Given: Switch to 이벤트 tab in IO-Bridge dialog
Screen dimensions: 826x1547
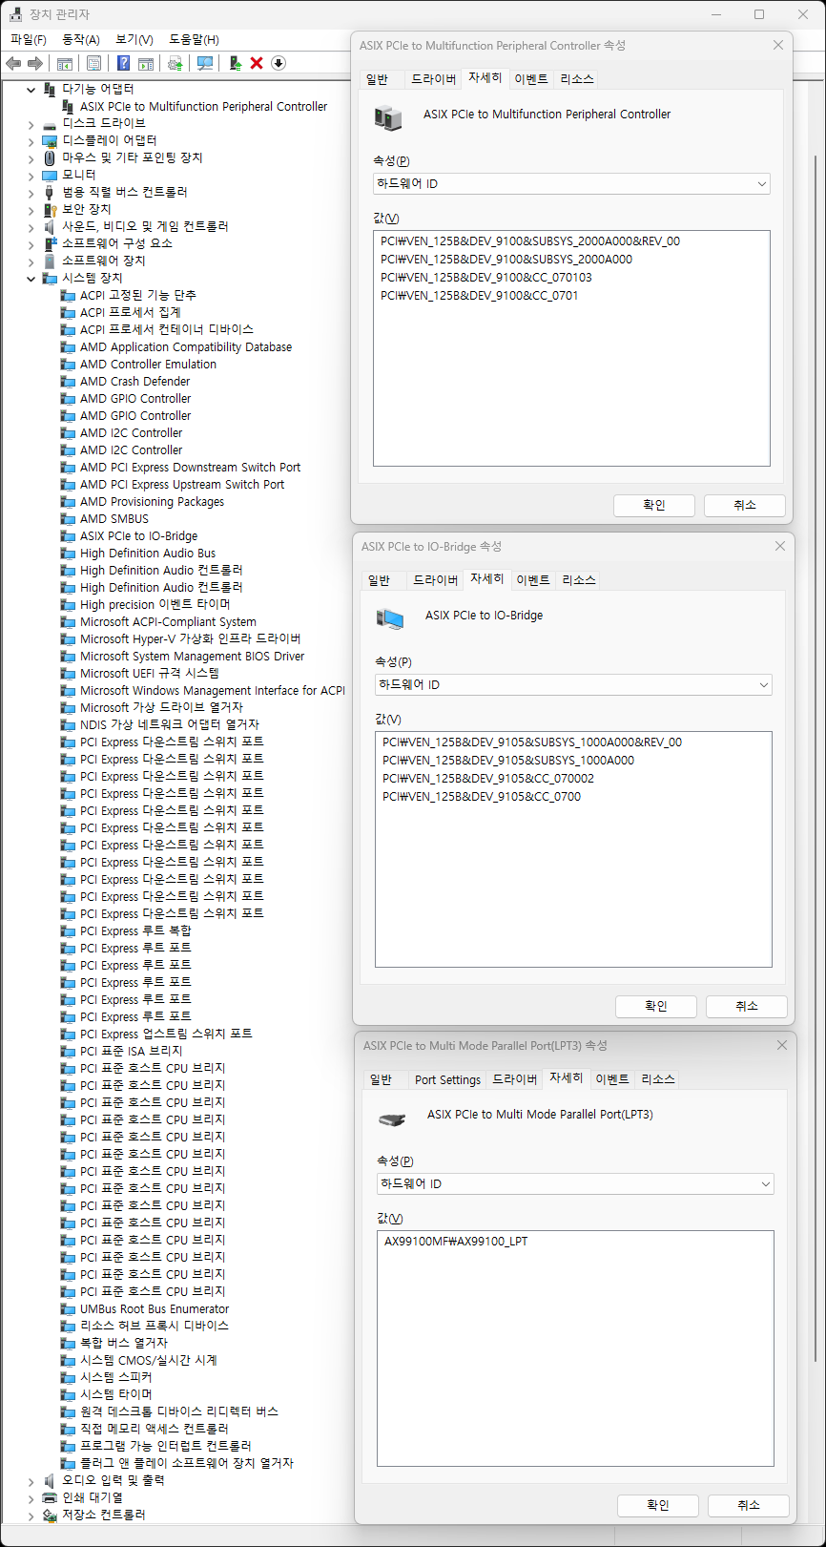Looking at the screenshot, I should (533, 580).
